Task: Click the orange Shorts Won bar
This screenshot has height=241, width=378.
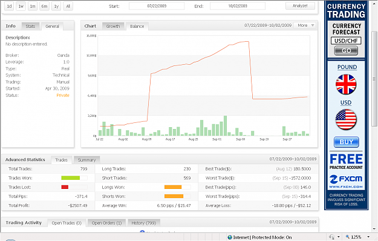Action: [x=174, y=196]
